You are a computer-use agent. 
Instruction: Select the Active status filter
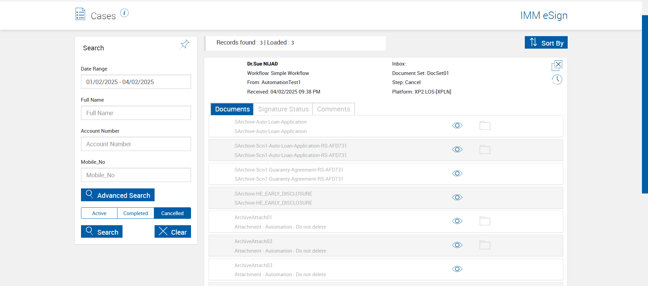[99, 213]
